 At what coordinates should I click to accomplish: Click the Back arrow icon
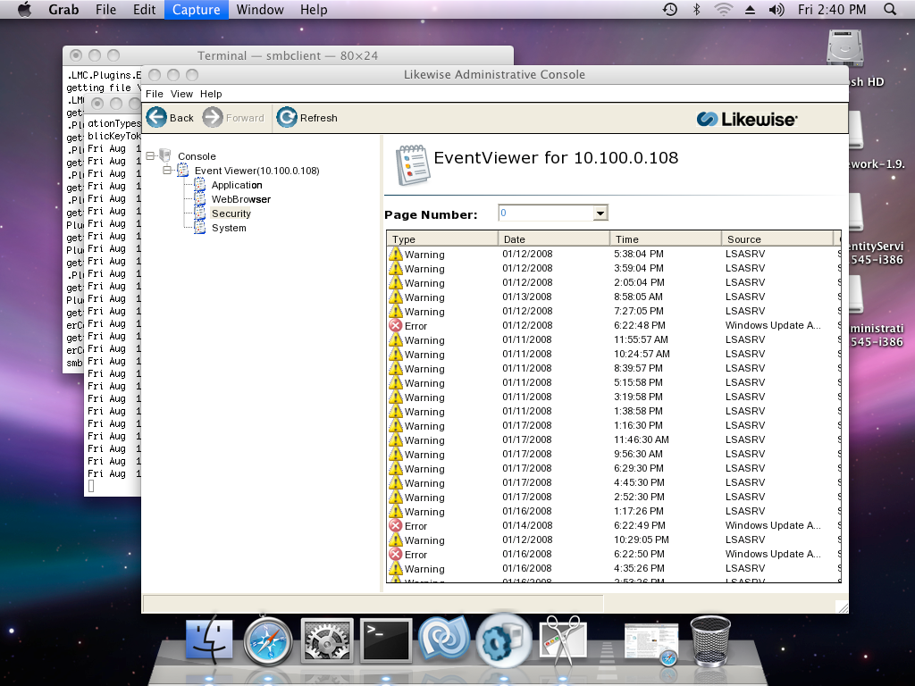[x=157, y=117]
